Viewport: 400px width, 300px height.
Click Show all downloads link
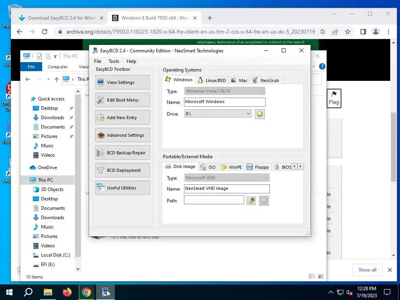pyautogui.click(x=367, y=270)
